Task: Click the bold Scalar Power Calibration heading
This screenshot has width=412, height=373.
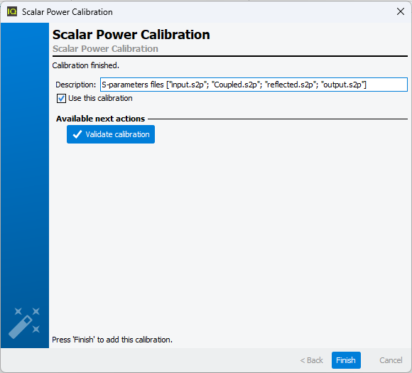Action: (x=131, y=34)
